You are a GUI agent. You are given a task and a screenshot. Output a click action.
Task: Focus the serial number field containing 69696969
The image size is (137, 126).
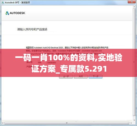pos(54,63)
